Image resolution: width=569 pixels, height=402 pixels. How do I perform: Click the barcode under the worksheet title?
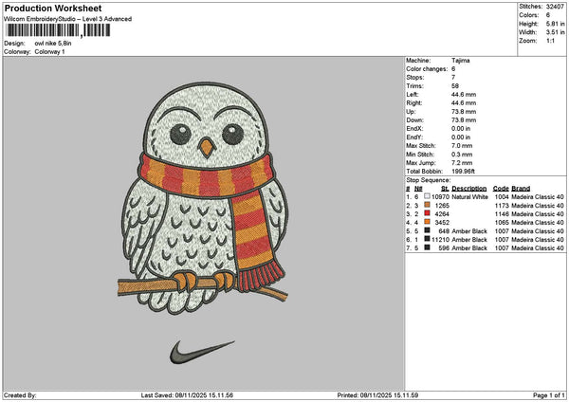58,30
